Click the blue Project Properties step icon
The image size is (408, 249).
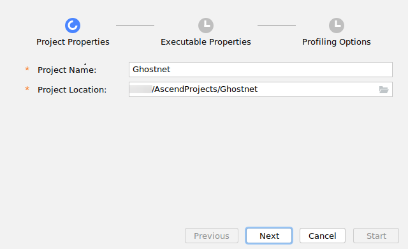pos(73,26)
